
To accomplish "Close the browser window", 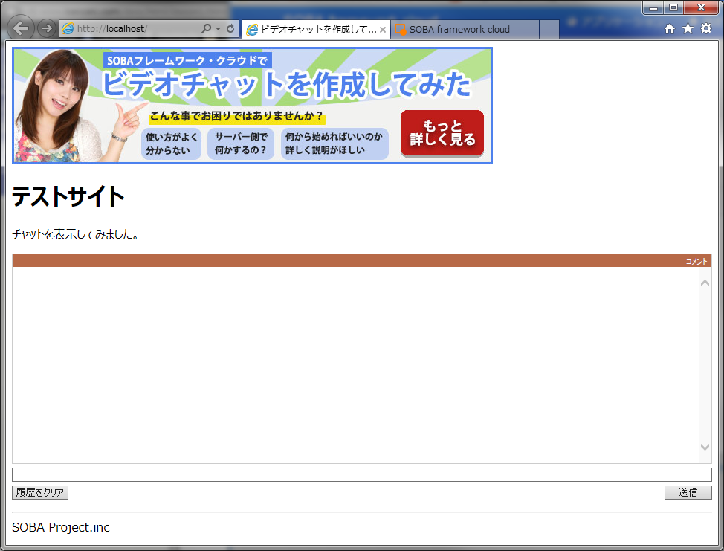I will pos(701,8).
